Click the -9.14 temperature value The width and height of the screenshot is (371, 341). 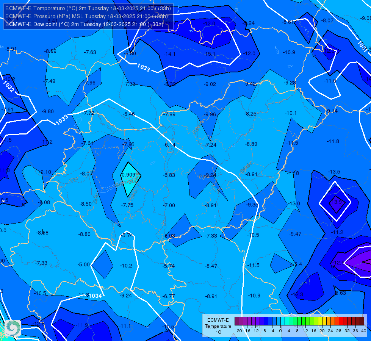[x=332, y=111]
